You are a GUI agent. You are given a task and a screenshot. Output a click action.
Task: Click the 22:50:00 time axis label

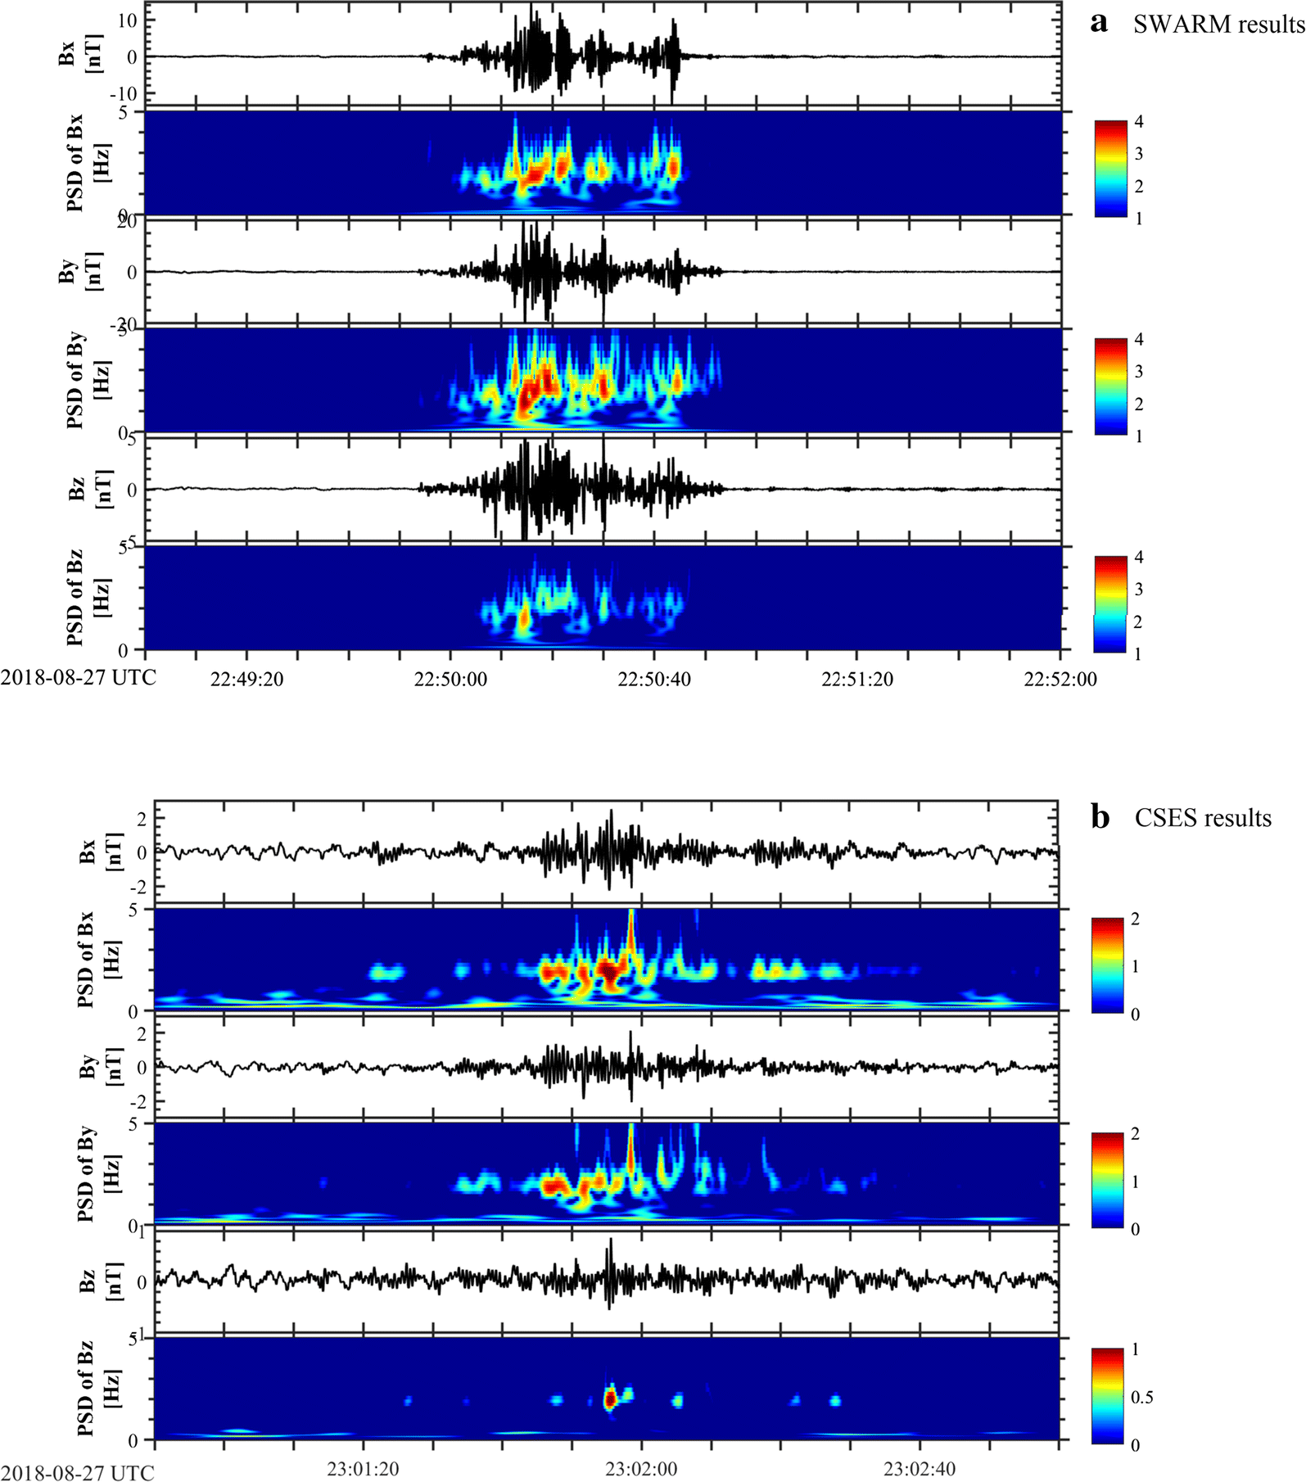coord(450,679)
